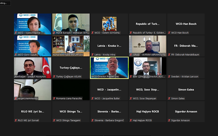
Task: Click muted mic icon beside WCO - Jacqueline Butler
Action: 92,99
